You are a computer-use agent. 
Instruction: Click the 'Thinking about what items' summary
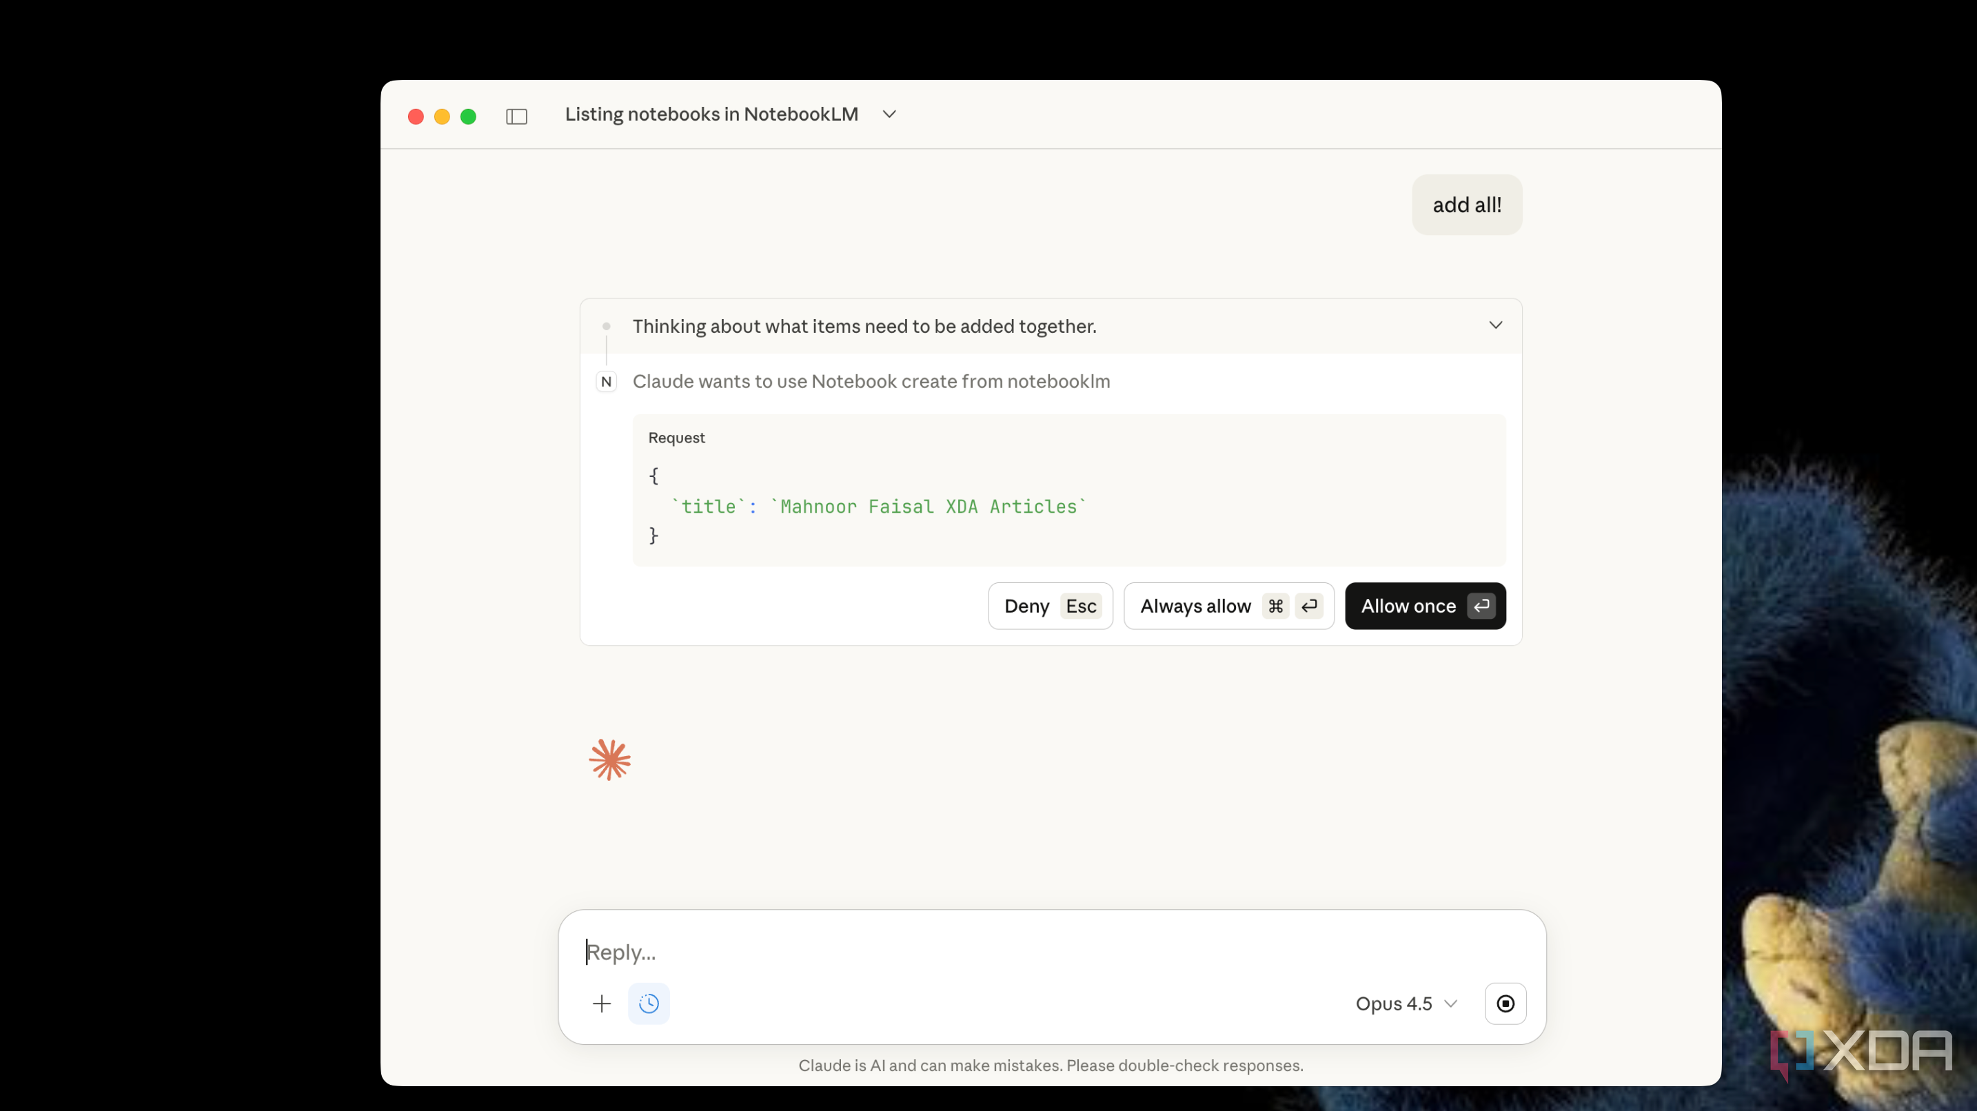[x=864, y=326]
